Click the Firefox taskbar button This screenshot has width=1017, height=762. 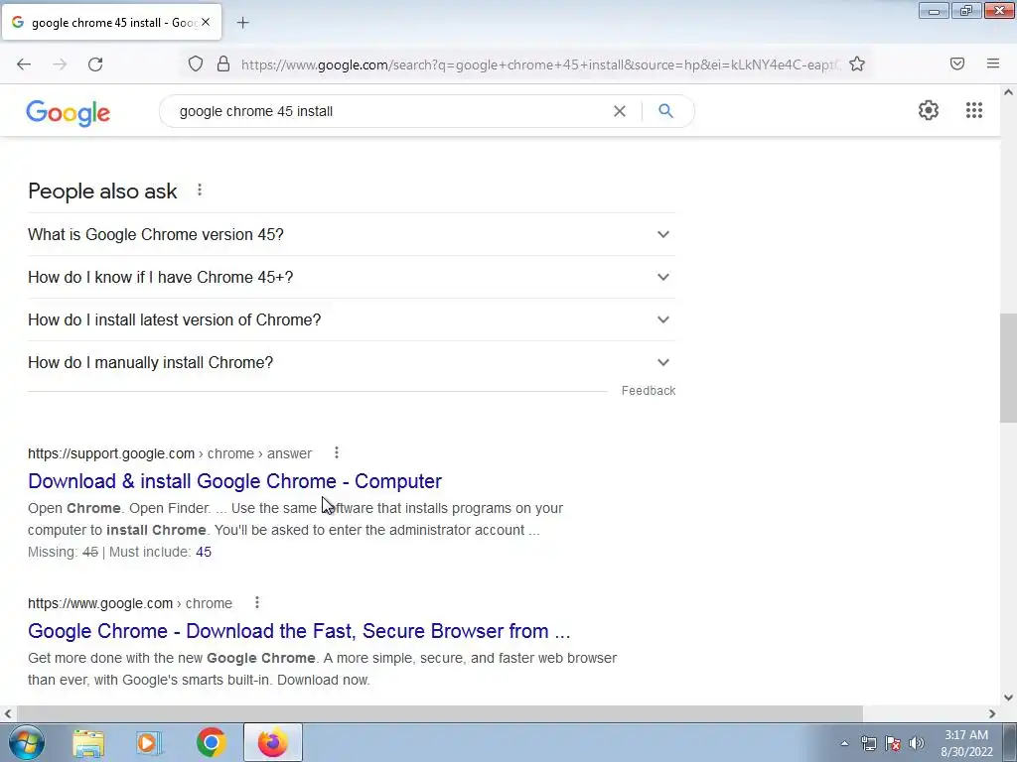click(x=272, y=742)
